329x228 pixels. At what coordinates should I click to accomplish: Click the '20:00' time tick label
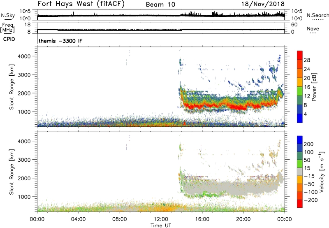243,219
